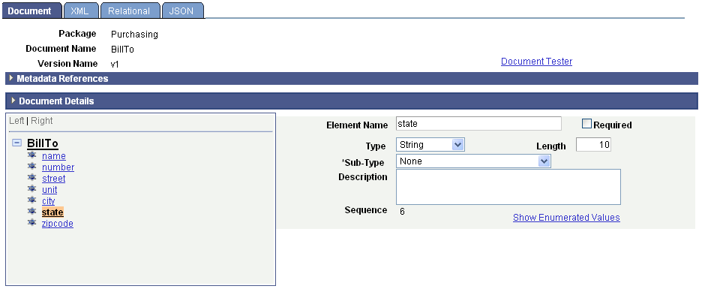
Task: Select the unit element link
Action: pos(49,190)
